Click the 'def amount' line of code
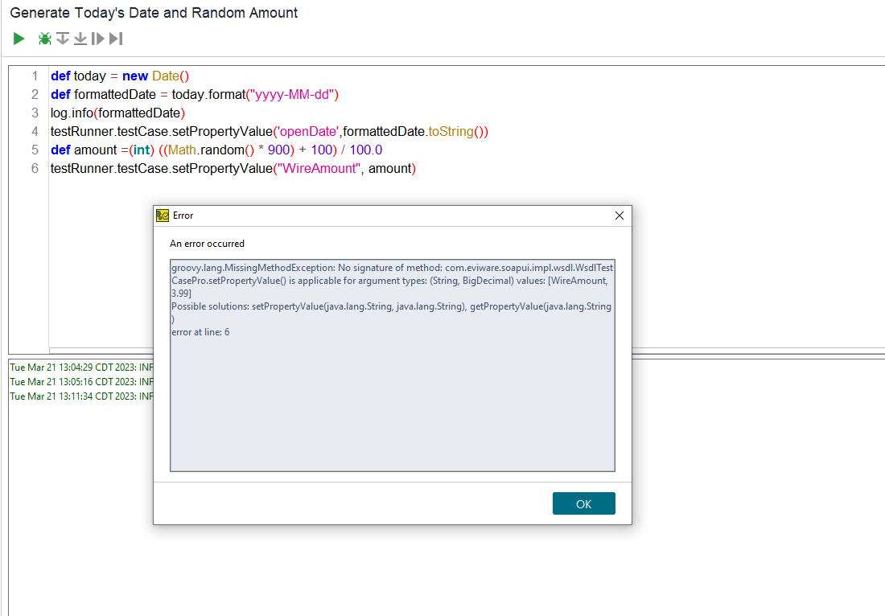 [x=216, y=150]
